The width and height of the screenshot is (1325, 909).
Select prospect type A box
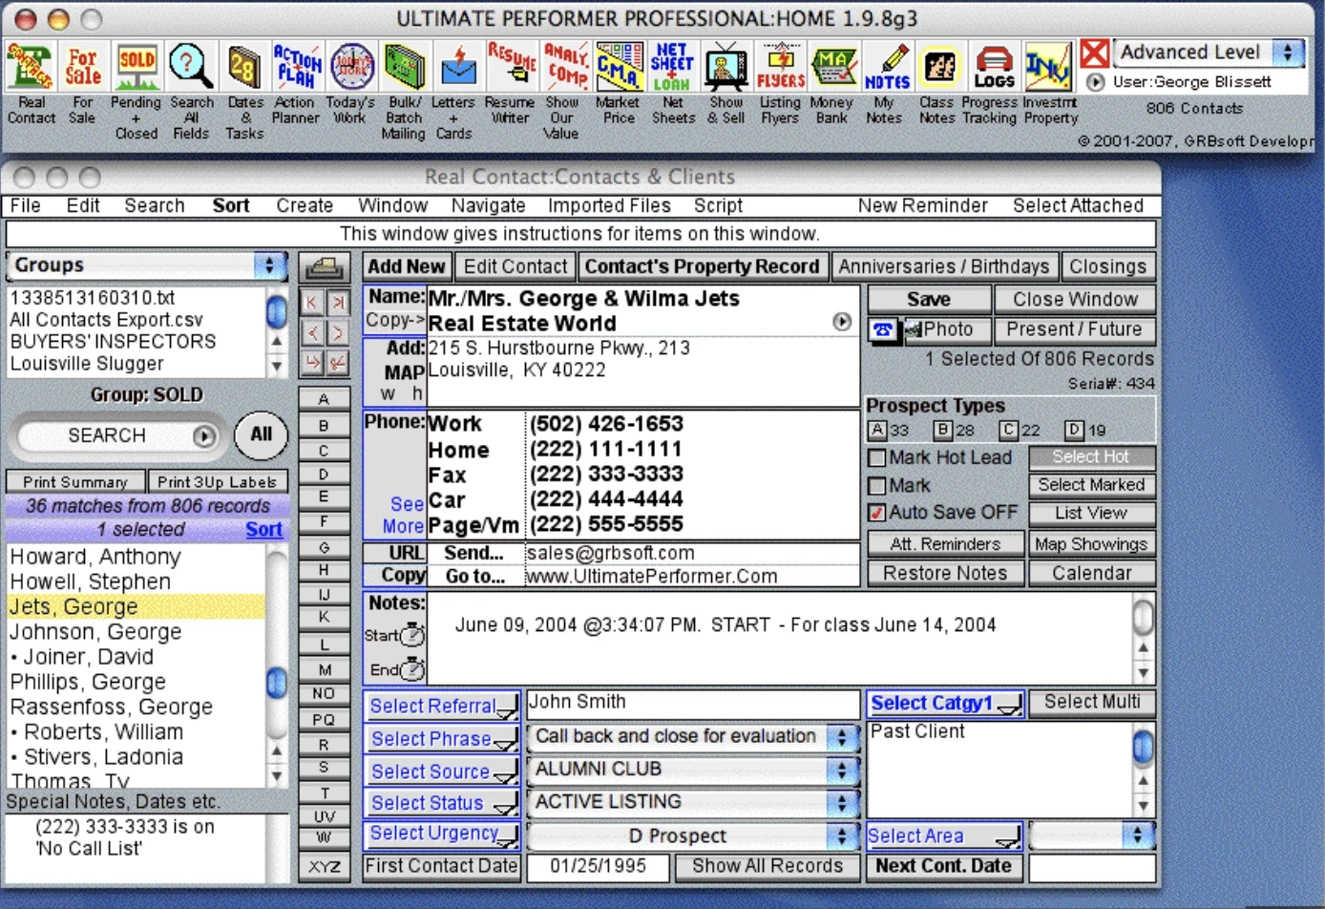[878, 431]
